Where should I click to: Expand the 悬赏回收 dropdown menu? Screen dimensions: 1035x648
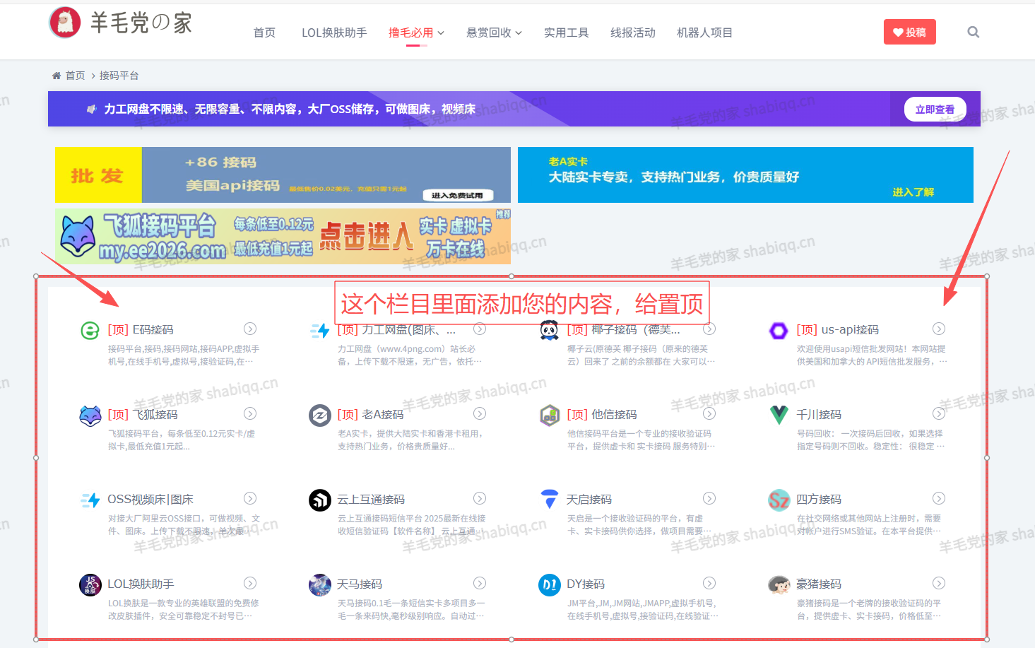coord(493,32)
